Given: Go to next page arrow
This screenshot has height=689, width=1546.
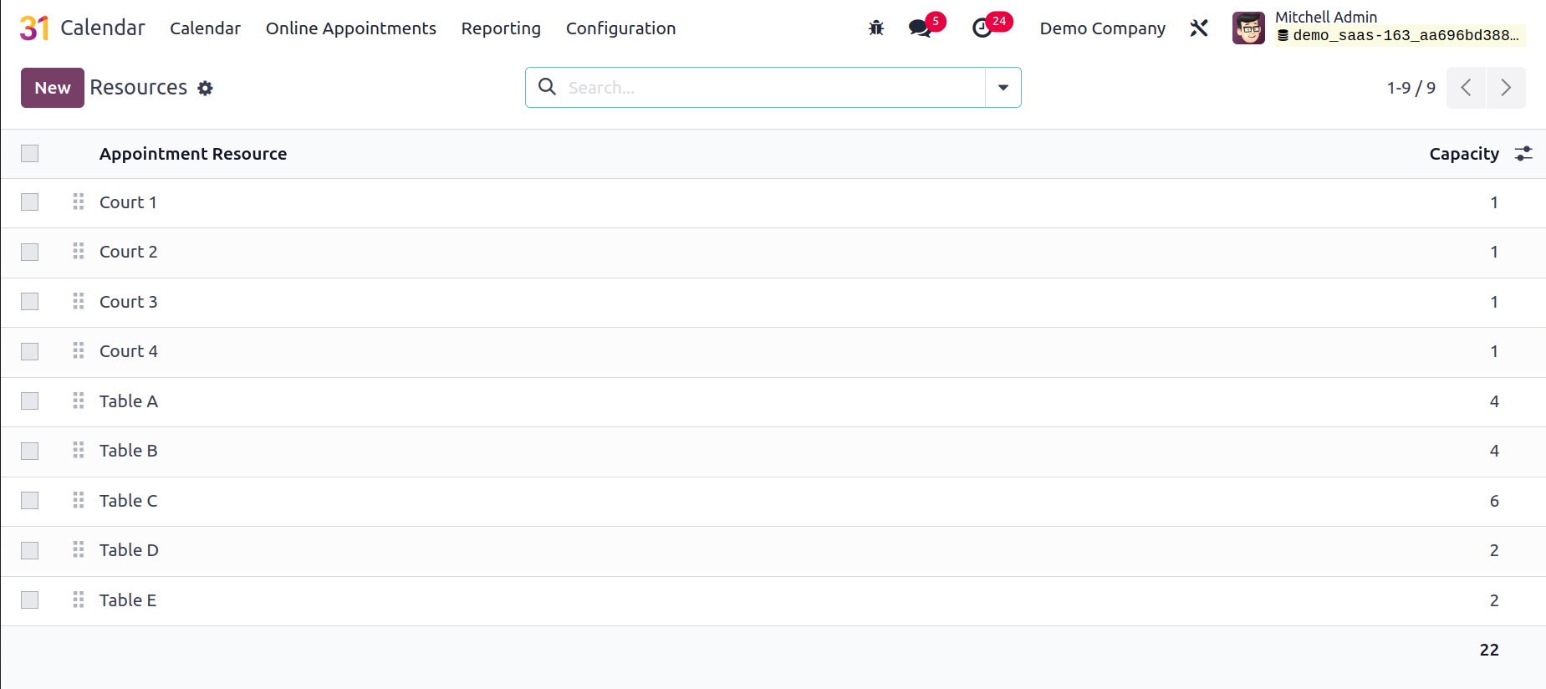Looking at the screenshot, I should [x=1506, y=88].
